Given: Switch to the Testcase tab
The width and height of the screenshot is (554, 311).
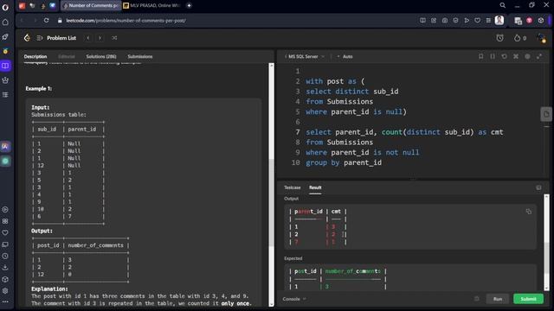Looking at the screenshot, I should point(293,187).
